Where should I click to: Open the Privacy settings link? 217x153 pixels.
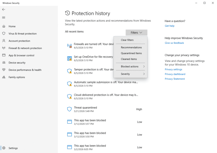[x=173, y=69]
